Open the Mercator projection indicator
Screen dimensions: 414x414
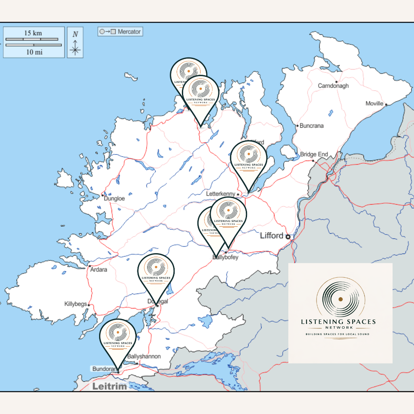(120, 32)
